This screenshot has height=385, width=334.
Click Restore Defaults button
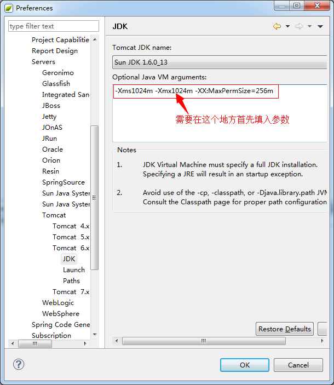[x=285, y=329]
